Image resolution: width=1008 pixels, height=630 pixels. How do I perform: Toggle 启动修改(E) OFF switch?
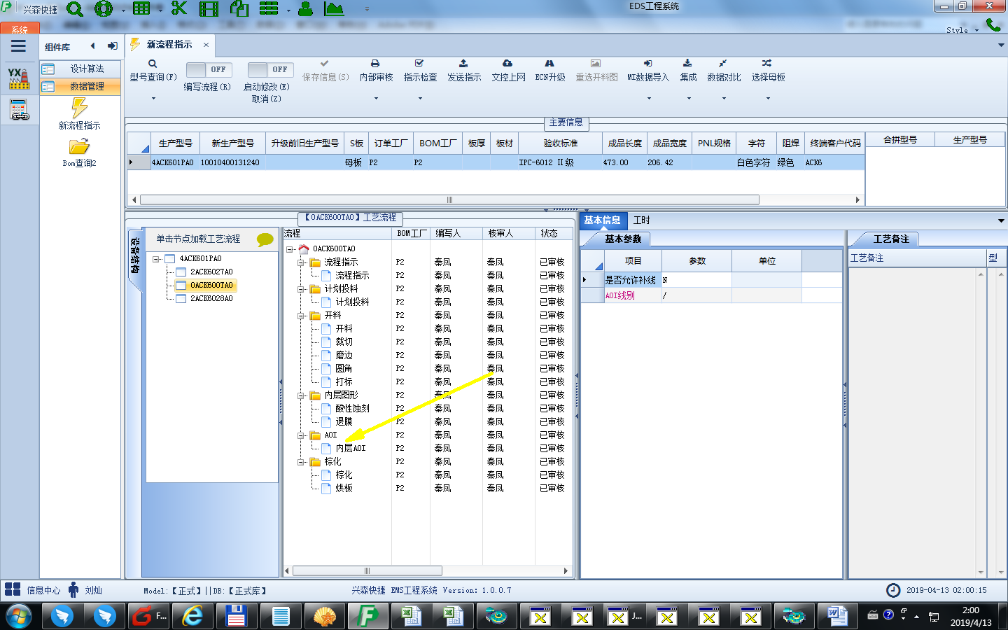click(271, 69)
